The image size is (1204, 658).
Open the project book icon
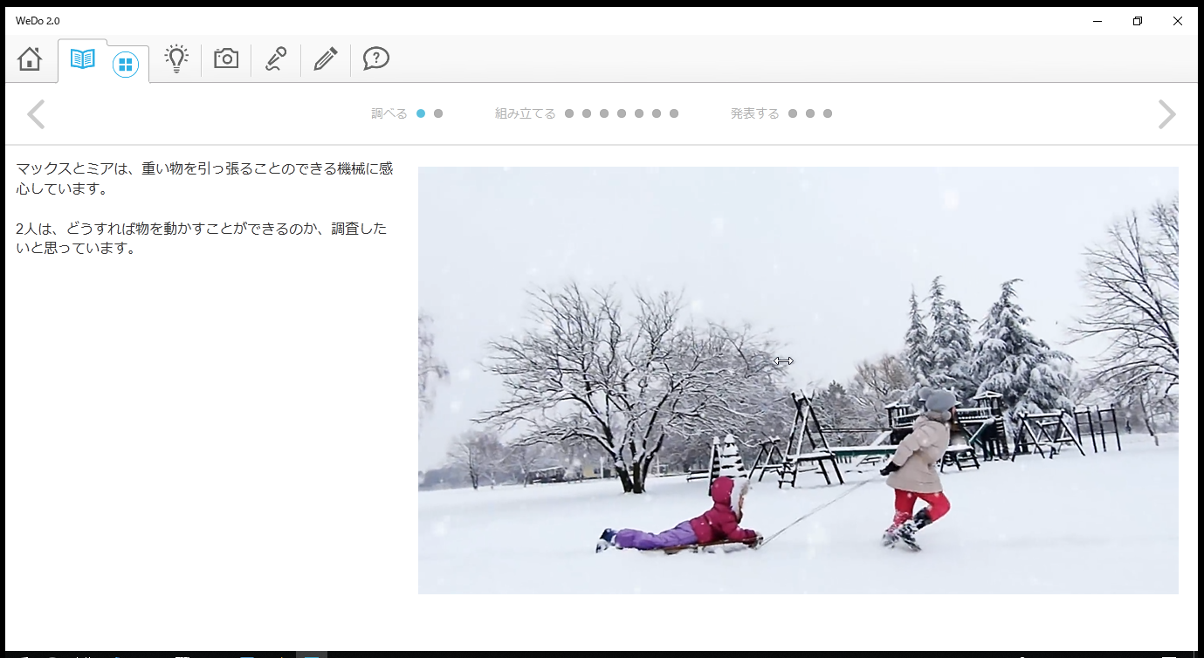[83, 59]
